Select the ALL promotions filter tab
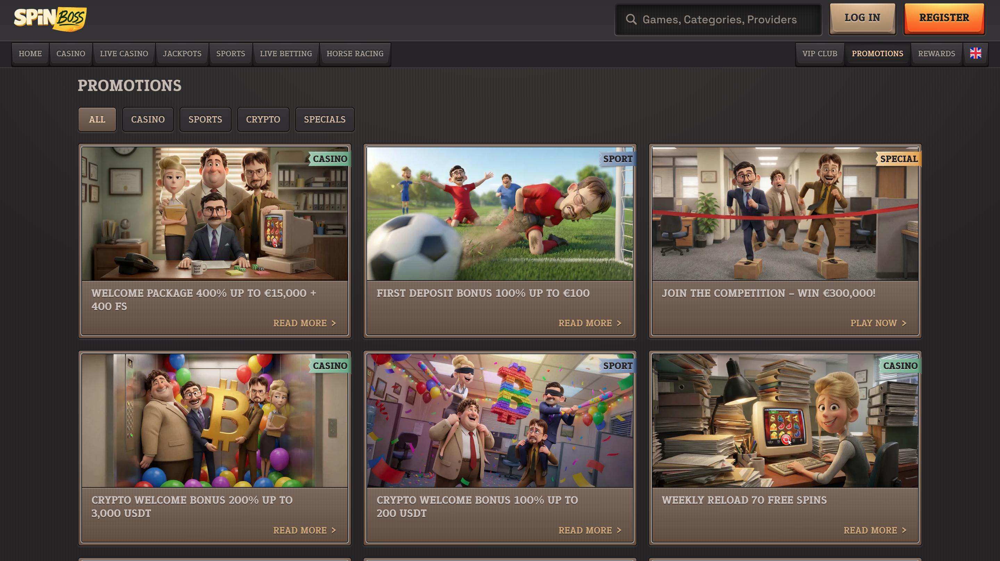1000x561 pixels. pyautogui.click(x=97, y=119)
